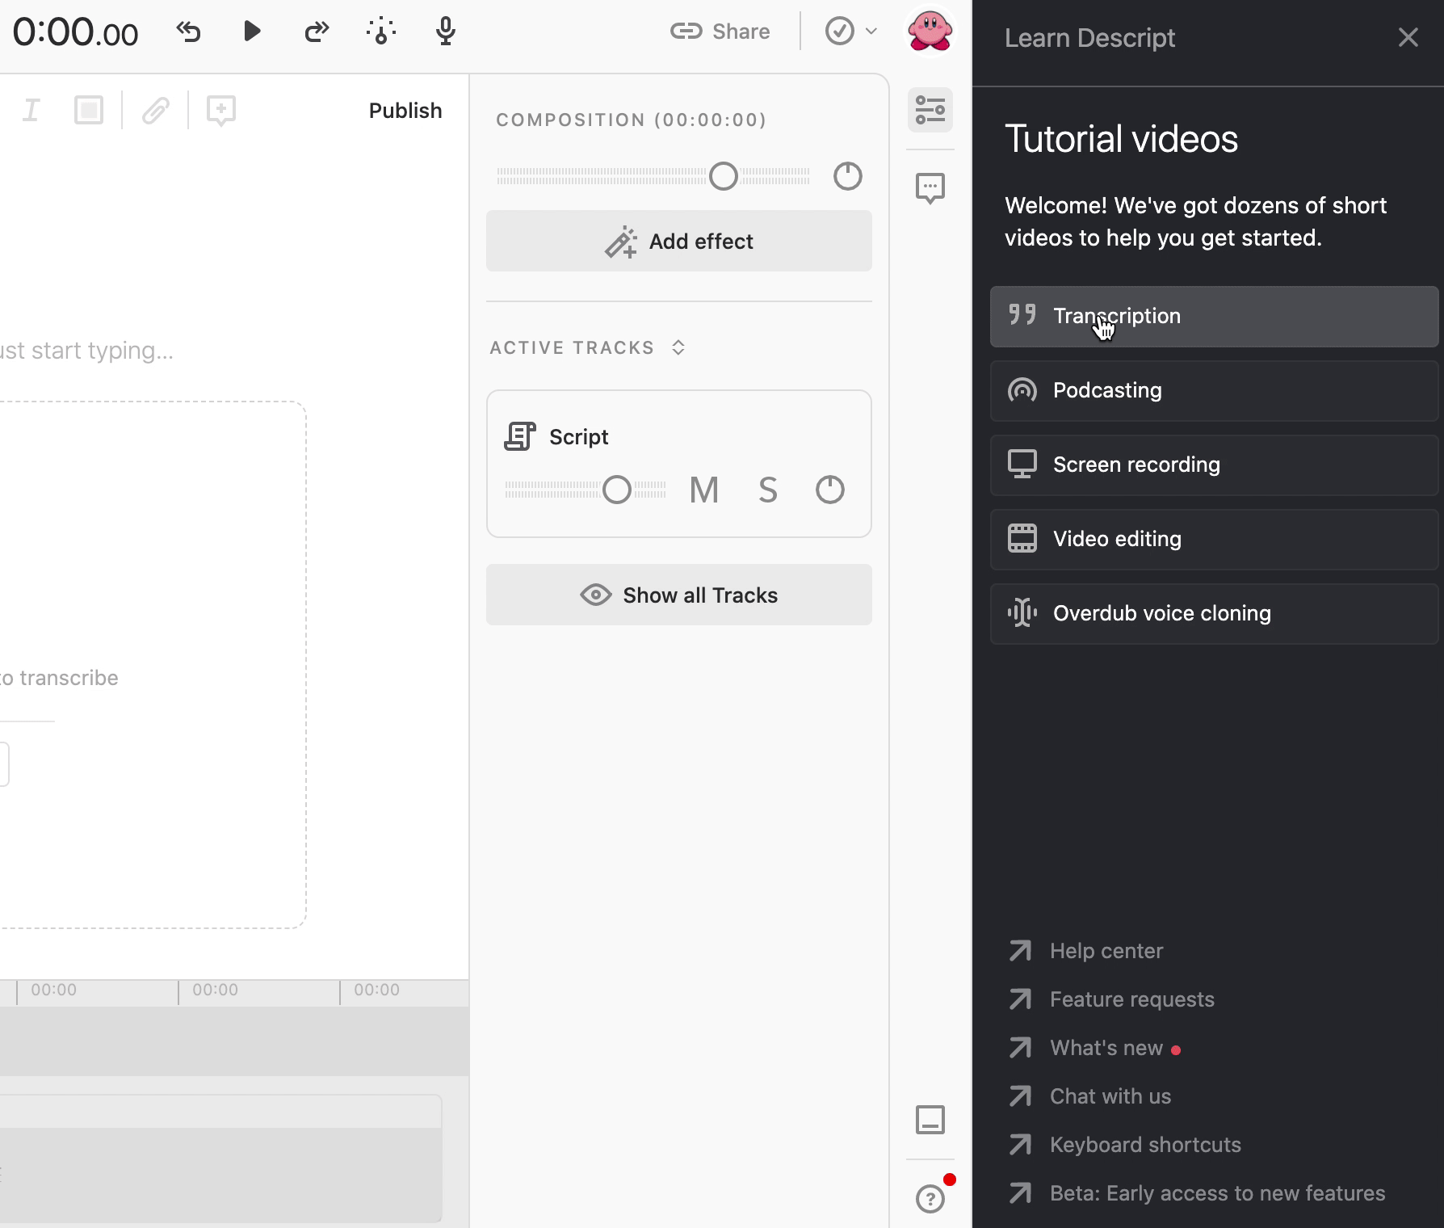Click the 0:00.00 timecode display
The image size is (1444, 1228).
75,32
